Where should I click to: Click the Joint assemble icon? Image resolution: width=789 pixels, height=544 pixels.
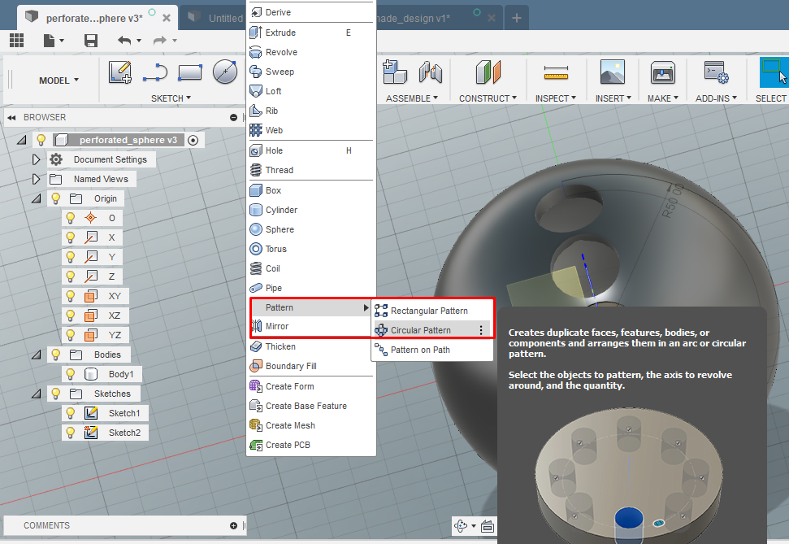(x=430, y=72)
